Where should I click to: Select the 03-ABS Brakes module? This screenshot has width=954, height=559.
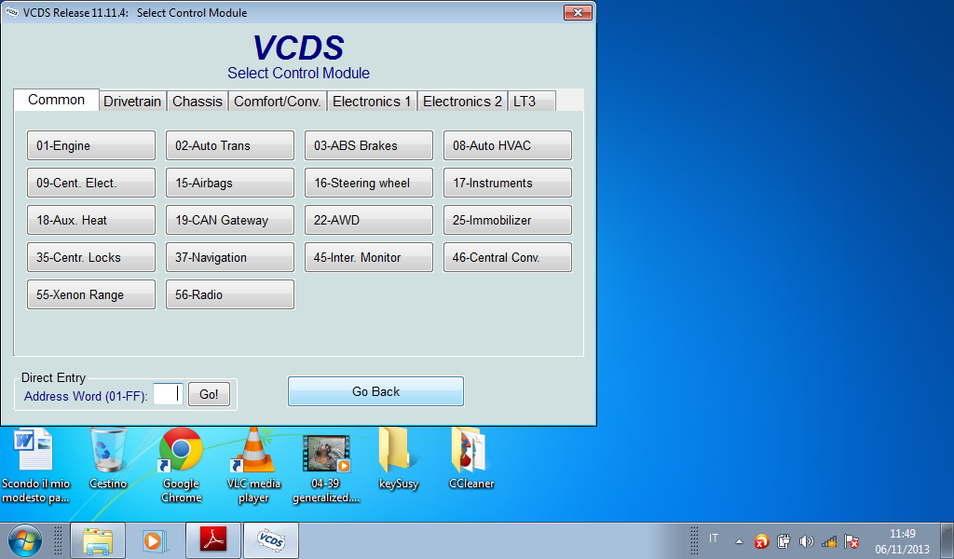369,145
